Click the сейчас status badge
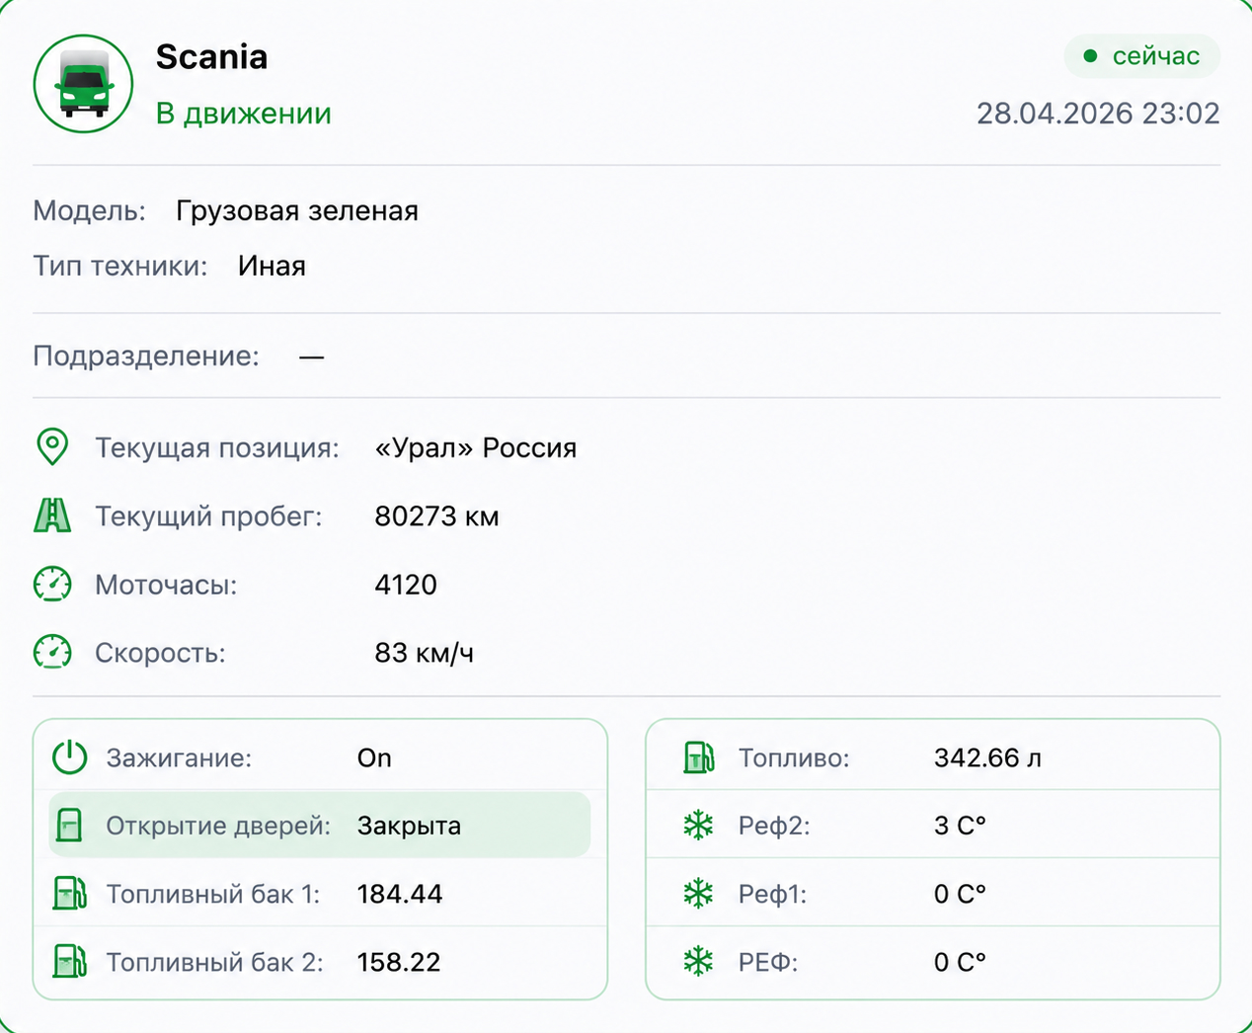Image resolution: width=1252 pixels, height=1033 pixels. pos(1142,56)
